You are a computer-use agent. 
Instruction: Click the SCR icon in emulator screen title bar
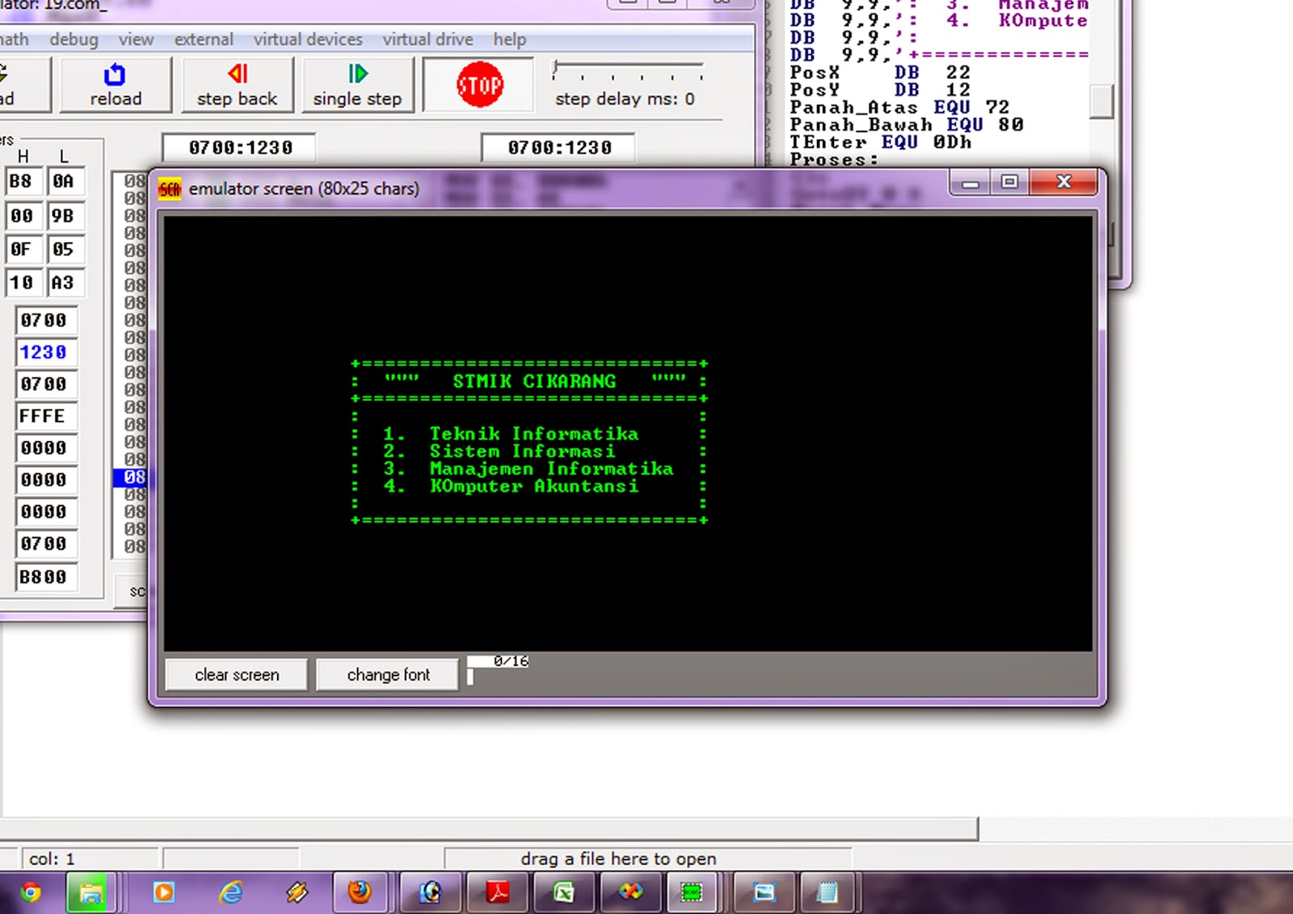[170, 189]
